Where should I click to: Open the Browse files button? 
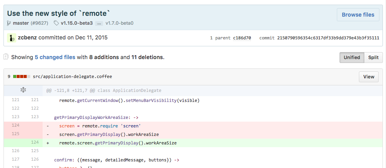click(x=358, y=15)
